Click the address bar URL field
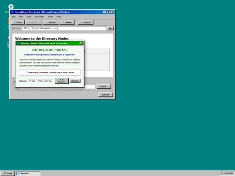The width and height of the screenshot is (235, 176). [x=64, y=28]
